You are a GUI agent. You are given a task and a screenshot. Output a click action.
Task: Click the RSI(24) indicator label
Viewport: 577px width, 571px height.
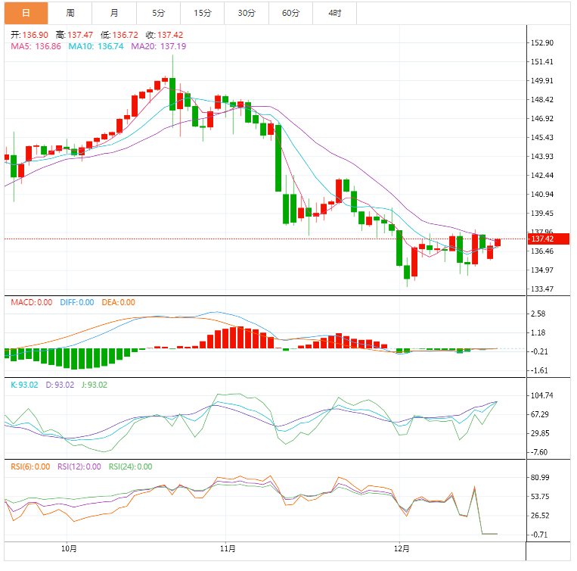(130, 466)
